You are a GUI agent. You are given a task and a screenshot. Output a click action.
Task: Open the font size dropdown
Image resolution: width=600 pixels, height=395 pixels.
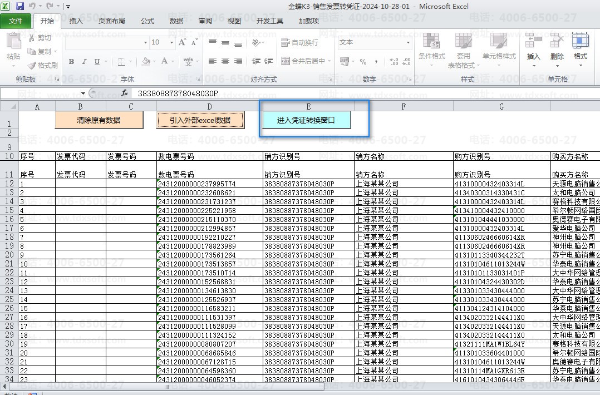point(171,42)
